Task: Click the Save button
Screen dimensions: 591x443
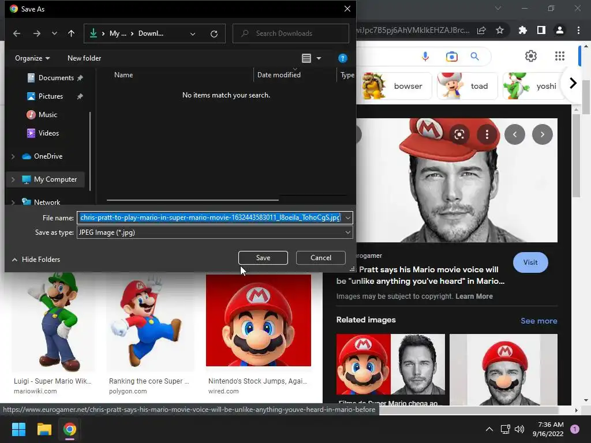Action: 263,258
